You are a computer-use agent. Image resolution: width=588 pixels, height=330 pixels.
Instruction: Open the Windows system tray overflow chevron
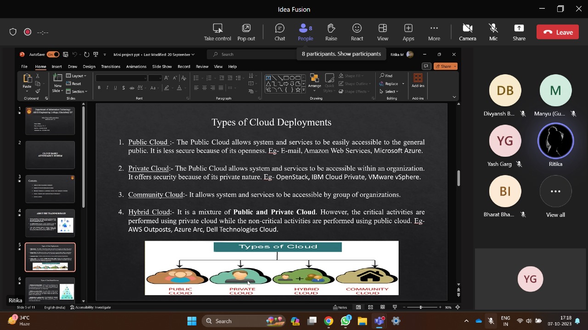[466, 321]
